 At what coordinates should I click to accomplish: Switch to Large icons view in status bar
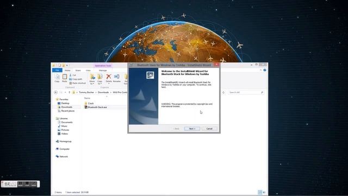264,192
